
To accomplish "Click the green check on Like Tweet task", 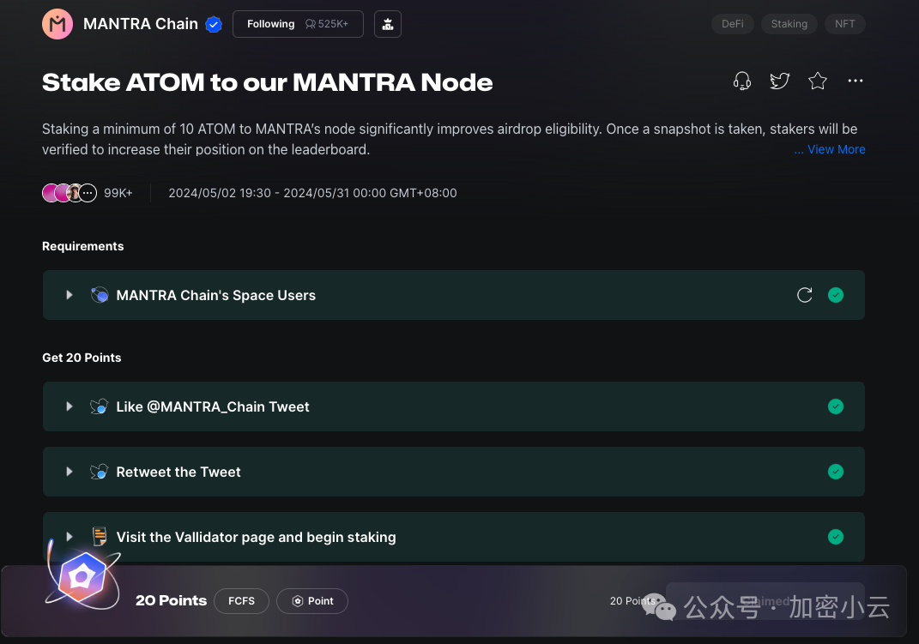I will tap(836, 406).
